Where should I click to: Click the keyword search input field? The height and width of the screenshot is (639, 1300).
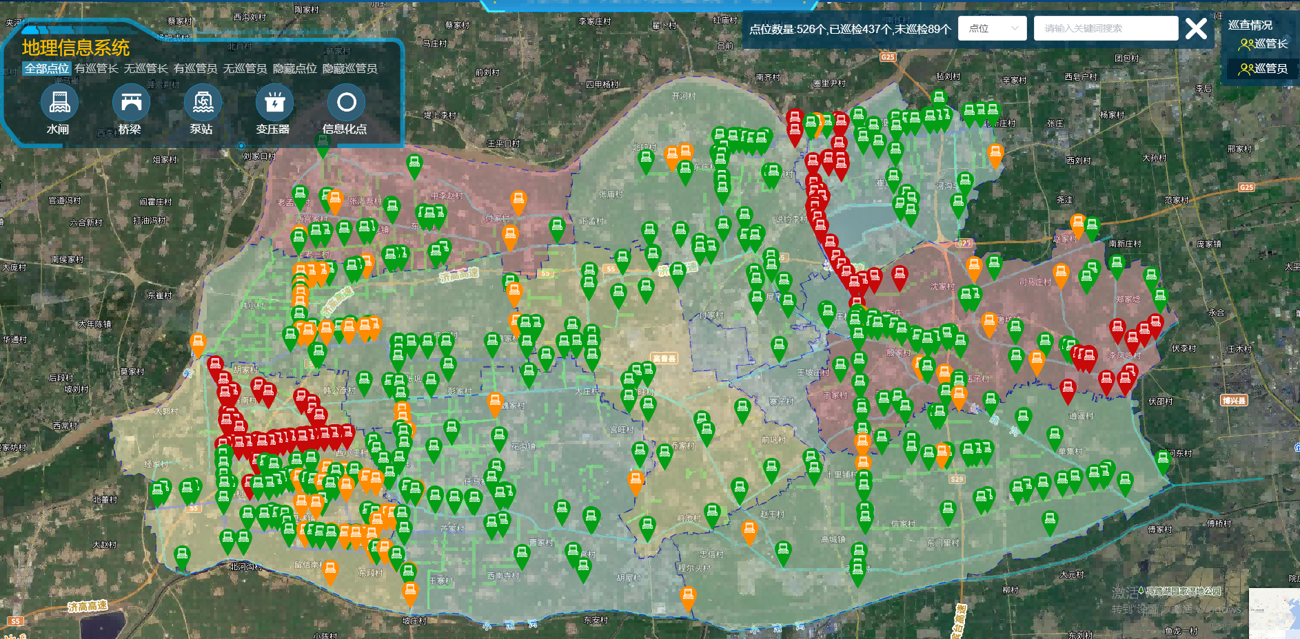pos(1106,28)
